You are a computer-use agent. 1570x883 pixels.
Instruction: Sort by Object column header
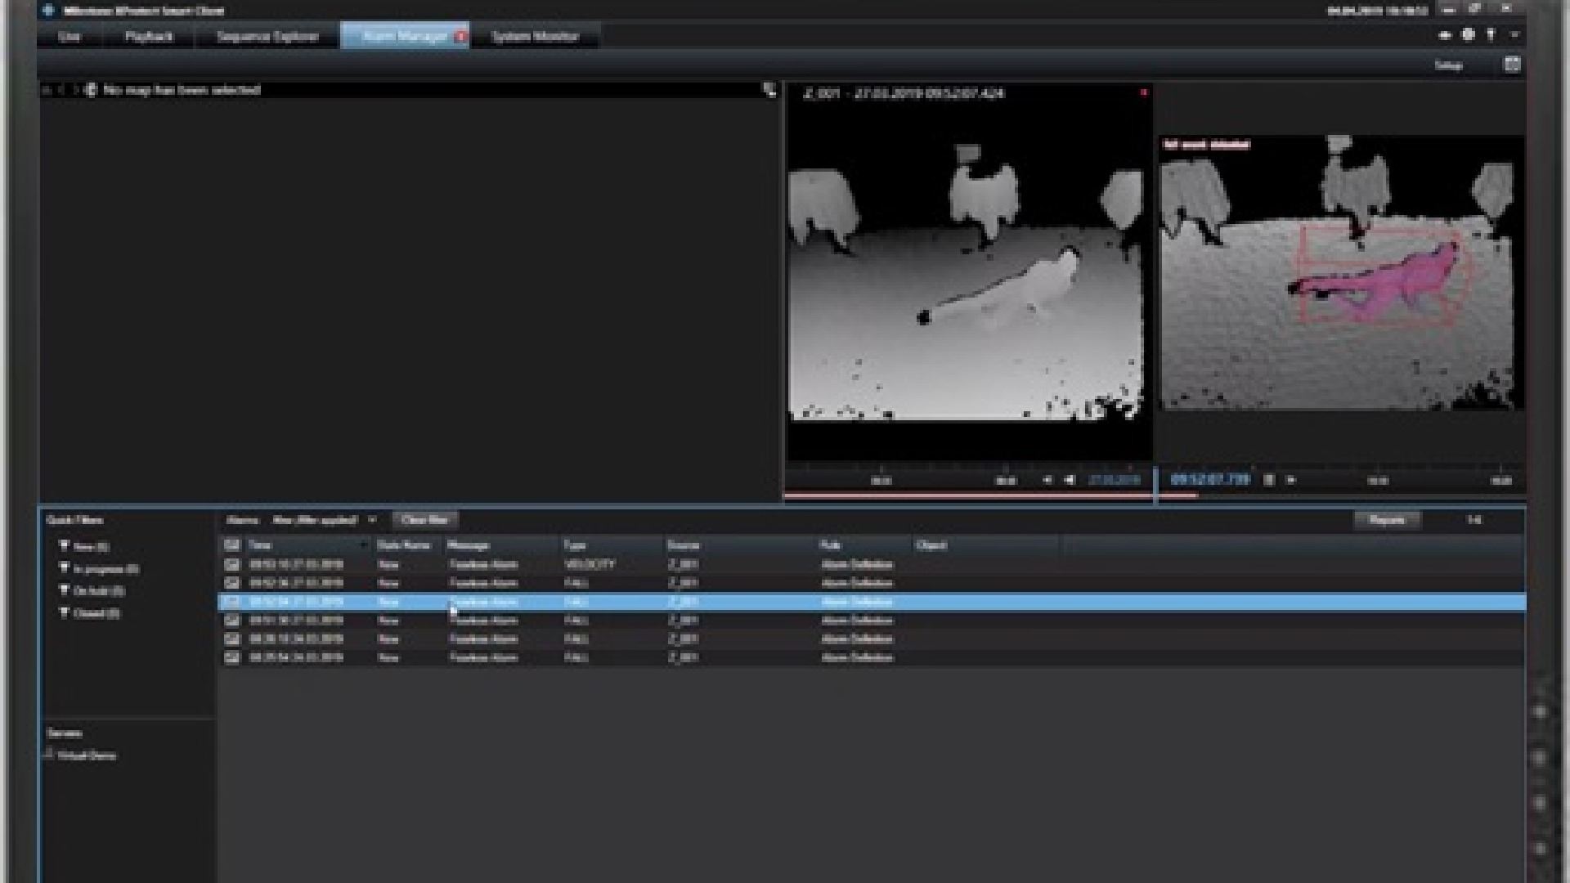click(x=985, y=545)
